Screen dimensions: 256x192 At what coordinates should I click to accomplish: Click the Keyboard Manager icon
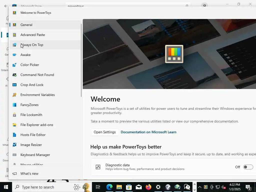14,155
